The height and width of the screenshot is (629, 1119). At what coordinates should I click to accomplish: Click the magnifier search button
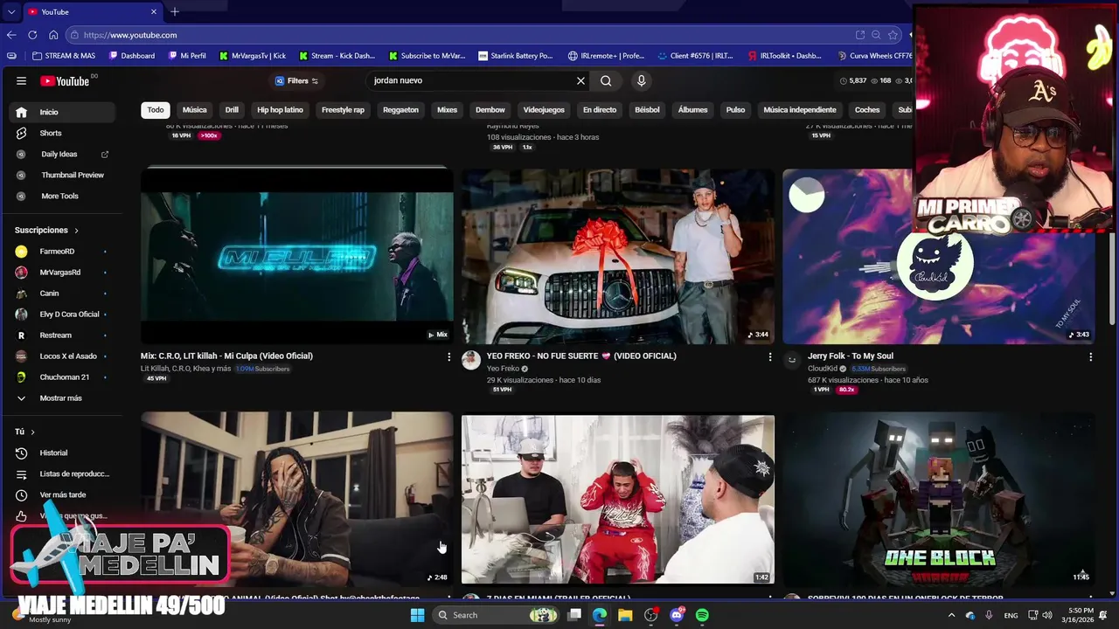click(606, 80)
